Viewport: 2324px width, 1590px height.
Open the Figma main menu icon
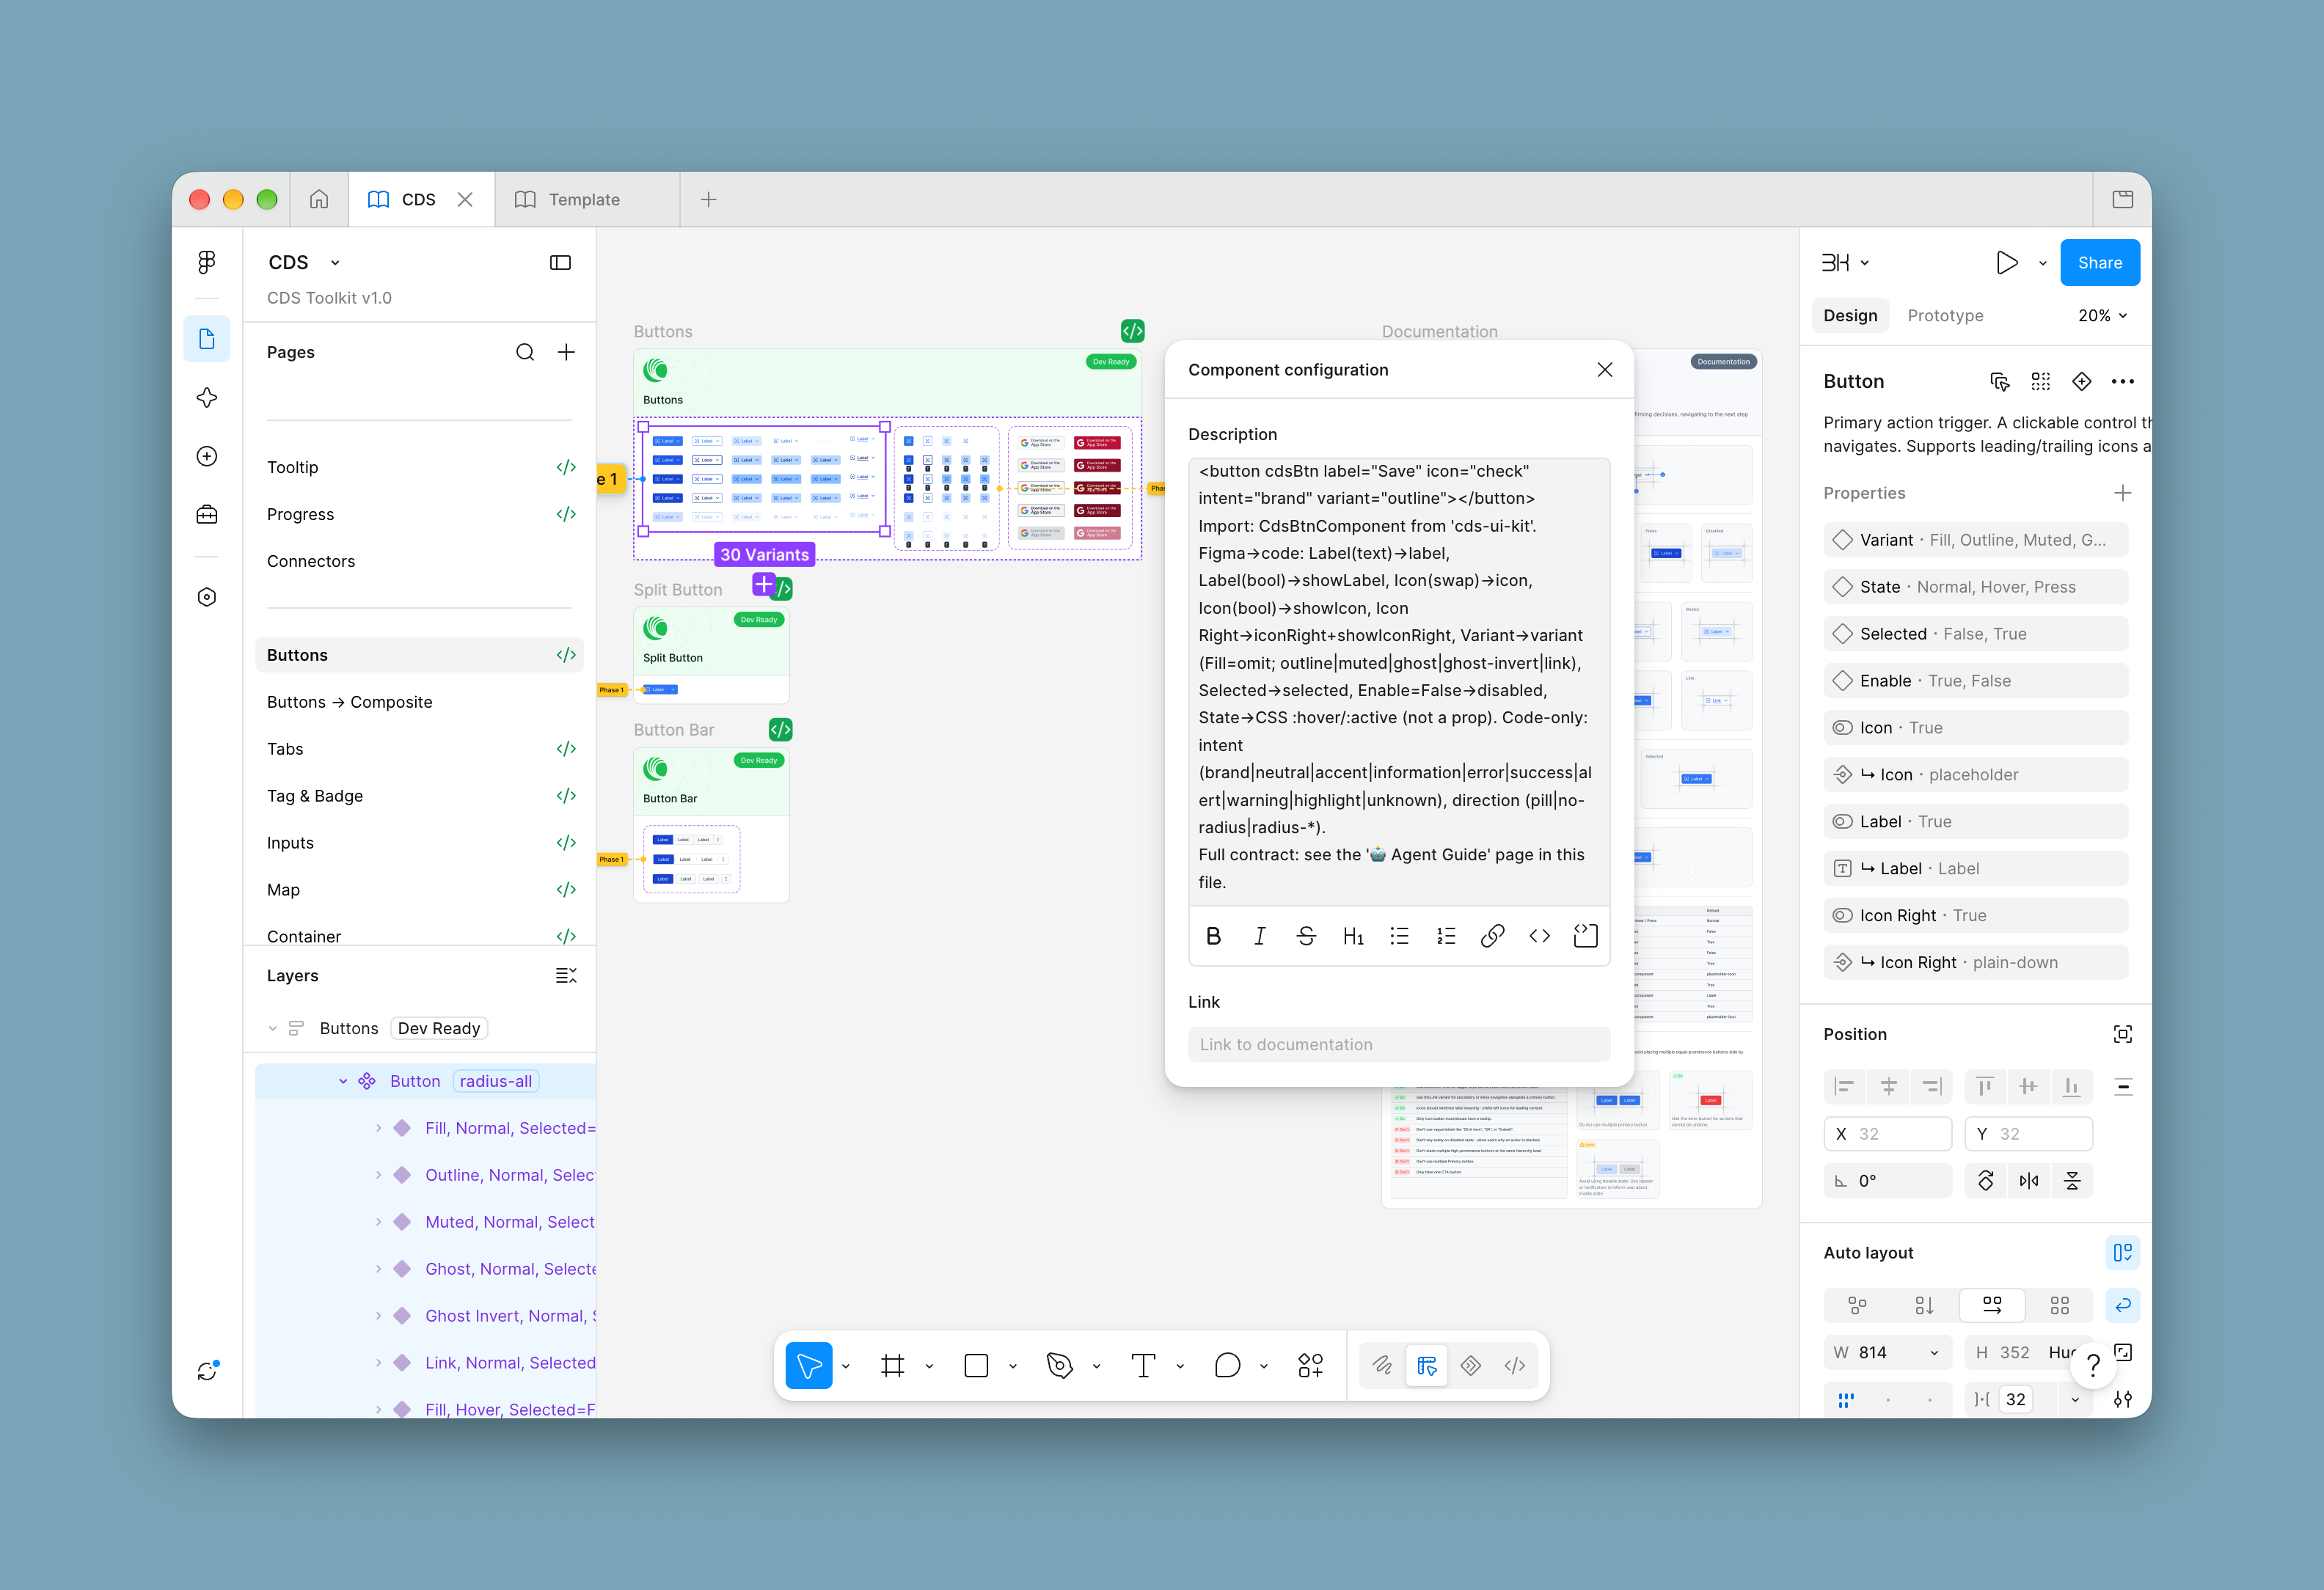(x=207, y=262)
